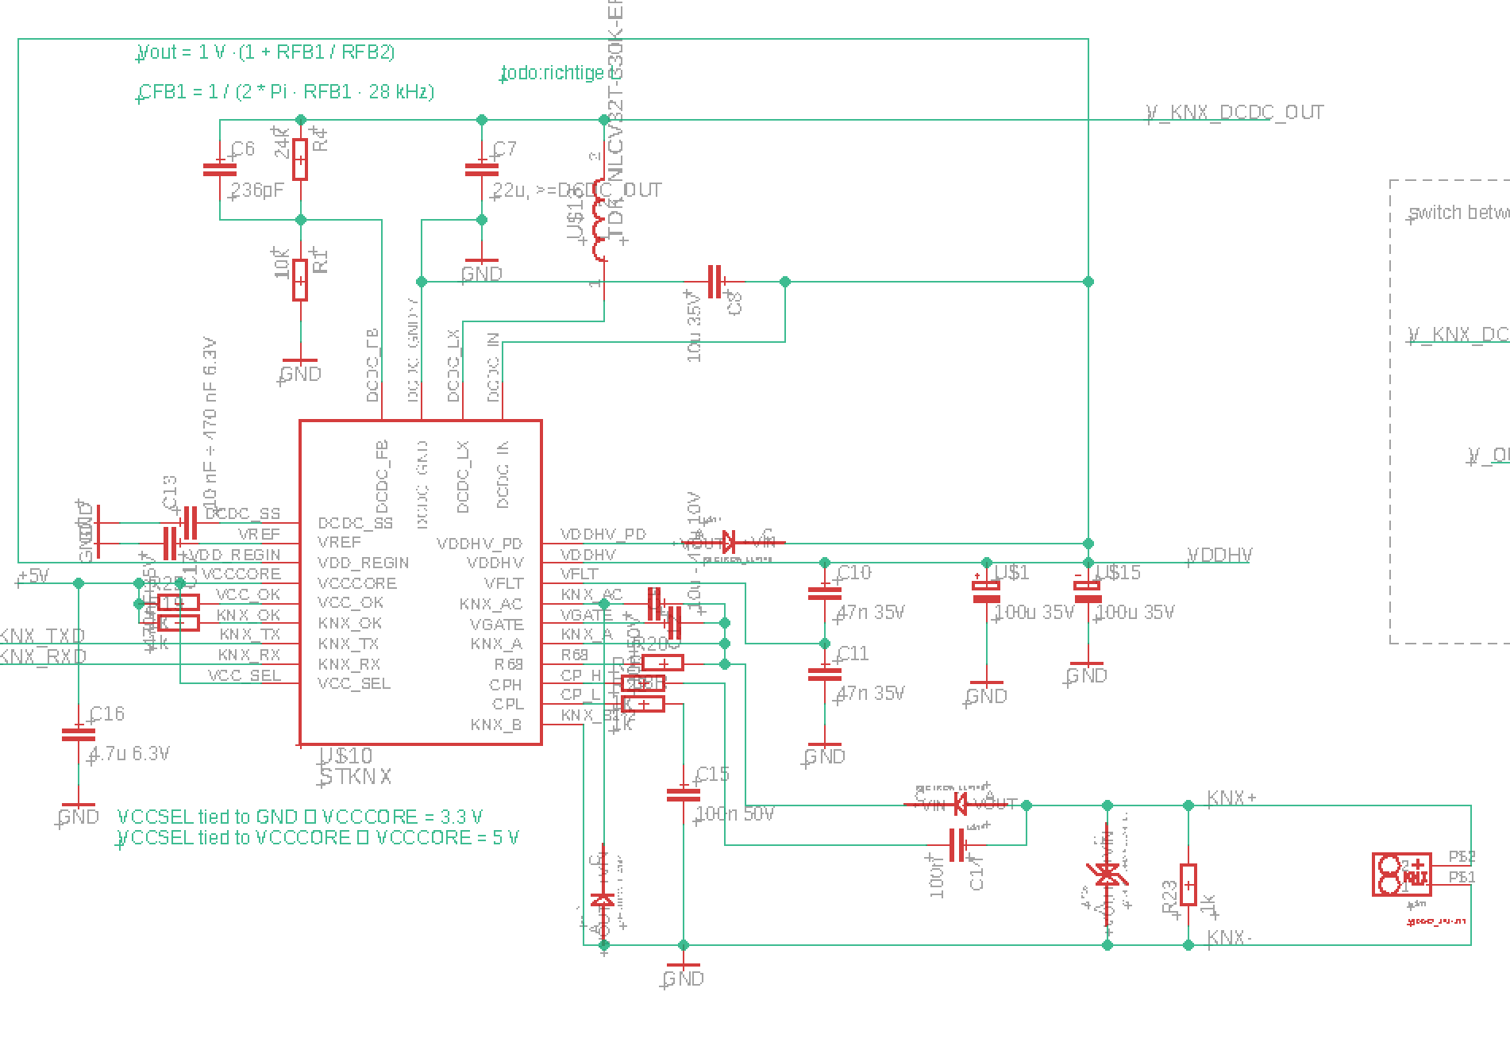This screenshot has width=1510, height=1038.
Task: Select the C6 236pF capacitor symbol
Action: pyautogui.click(x=220, y=170)
